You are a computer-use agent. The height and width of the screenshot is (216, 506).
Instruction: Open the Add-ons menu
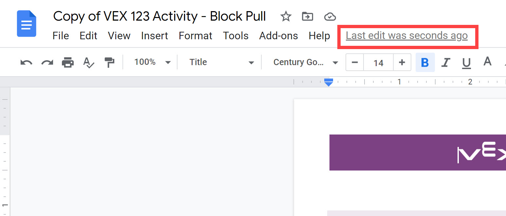[x=278, y=36]
